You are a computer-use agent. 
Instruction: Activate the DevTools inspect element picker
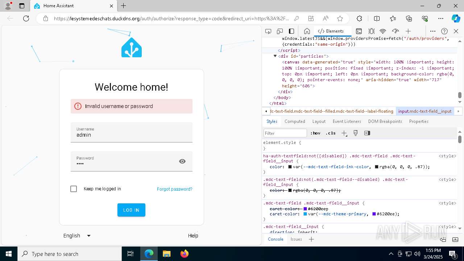(x=268, y=31)
